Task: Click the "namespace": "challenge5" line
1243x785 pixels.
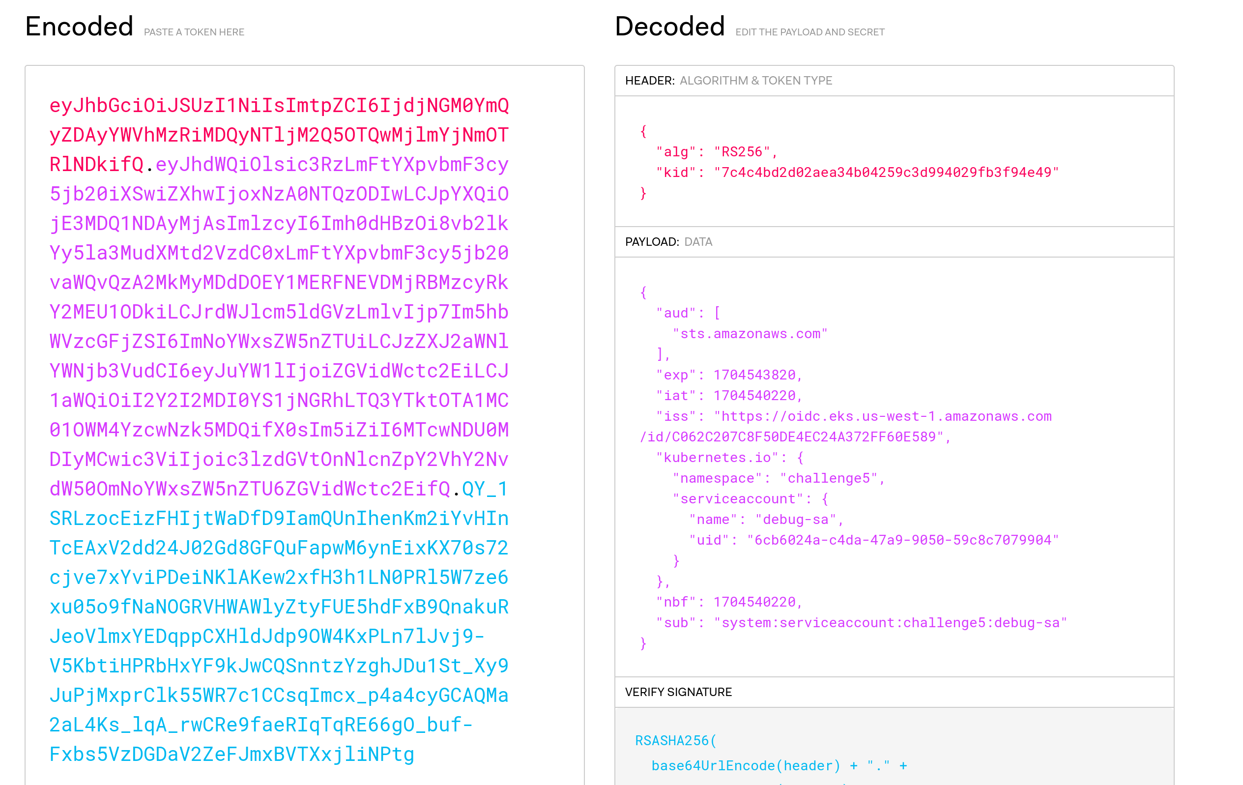Action: (779, 478)
